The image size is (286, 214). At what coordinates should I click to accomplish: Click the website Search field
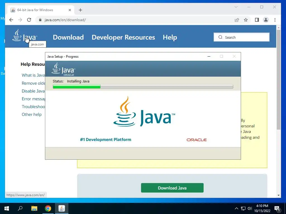[242, 37]
